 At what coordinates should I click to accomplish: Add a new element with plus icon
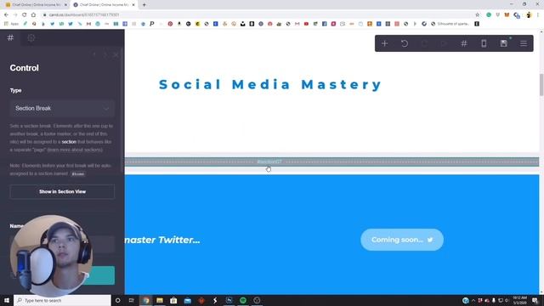384,43
